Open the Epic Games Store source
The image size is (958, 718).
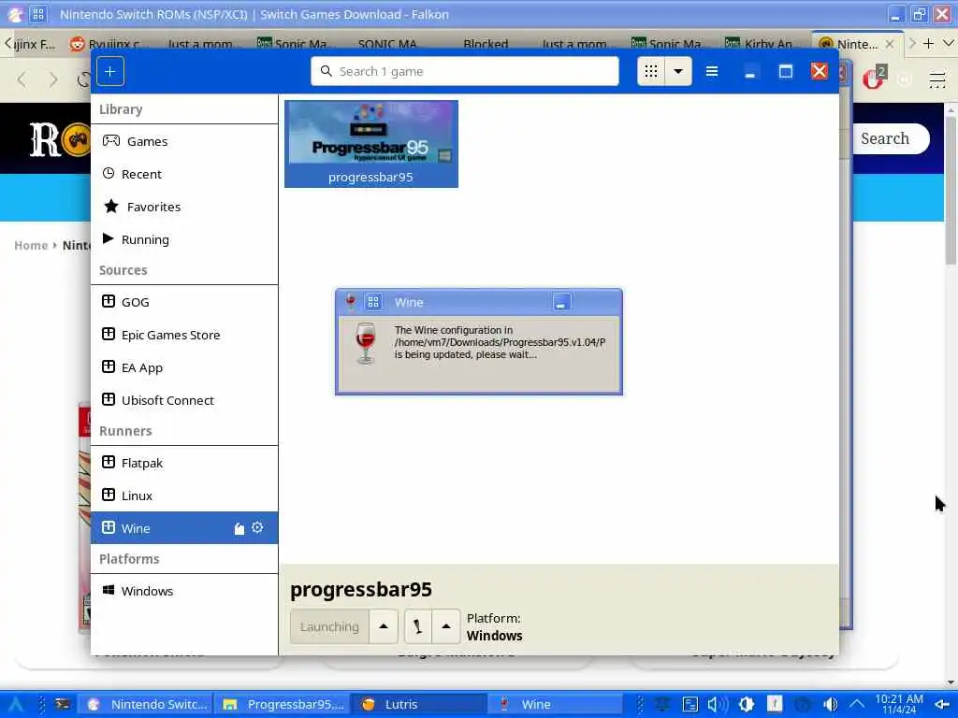(184, 335)
